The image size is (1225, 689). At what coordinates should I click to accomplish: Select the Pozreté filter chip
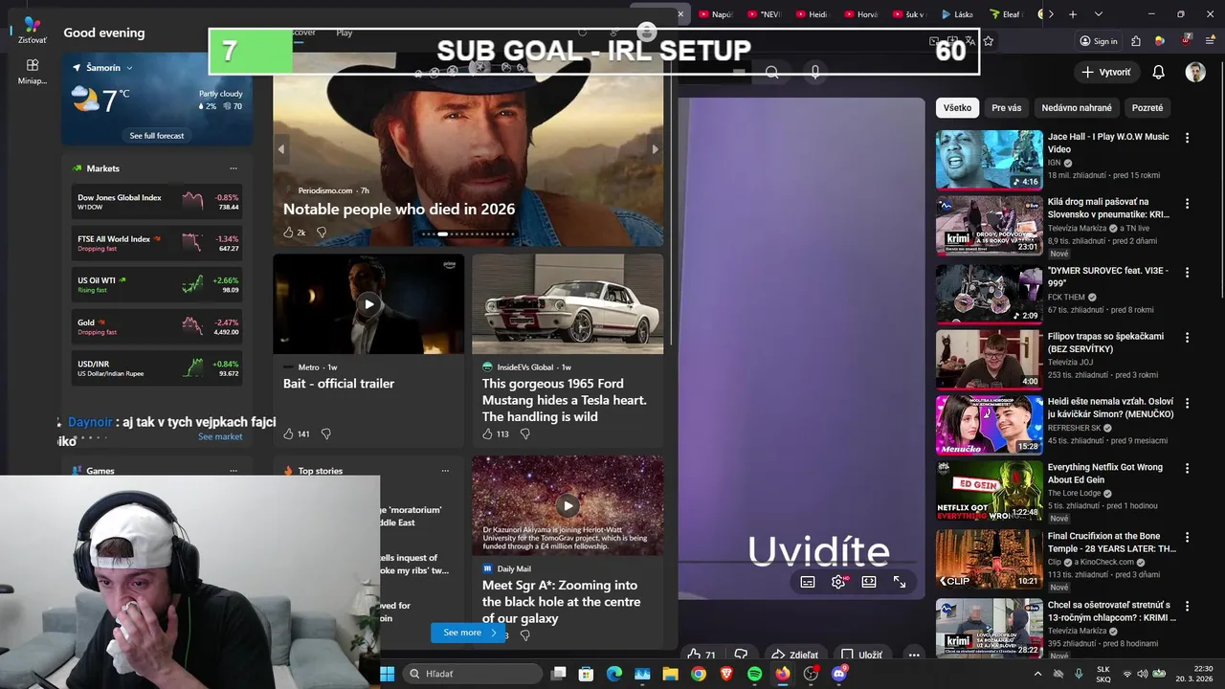[x=1147, y=108]
